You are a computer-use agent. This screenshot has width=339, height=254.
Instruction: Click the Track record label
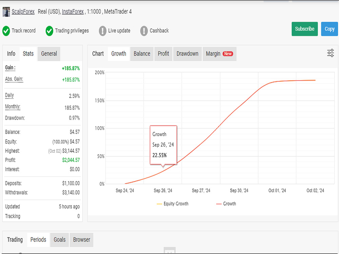pyautogui.click(x=24, y=31)
